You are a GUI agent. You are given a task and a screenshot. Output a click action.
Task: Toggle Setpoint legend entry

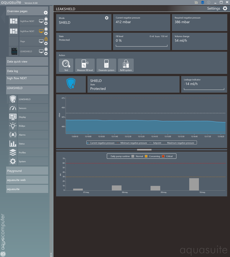(155, 143)
